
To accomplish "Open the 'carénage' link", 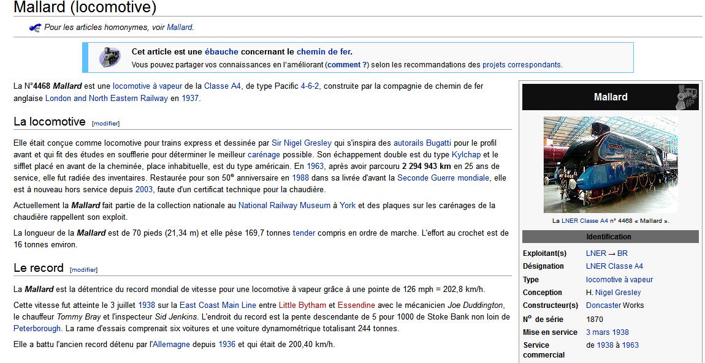I will pyautogui.click(x=264, y=155).
